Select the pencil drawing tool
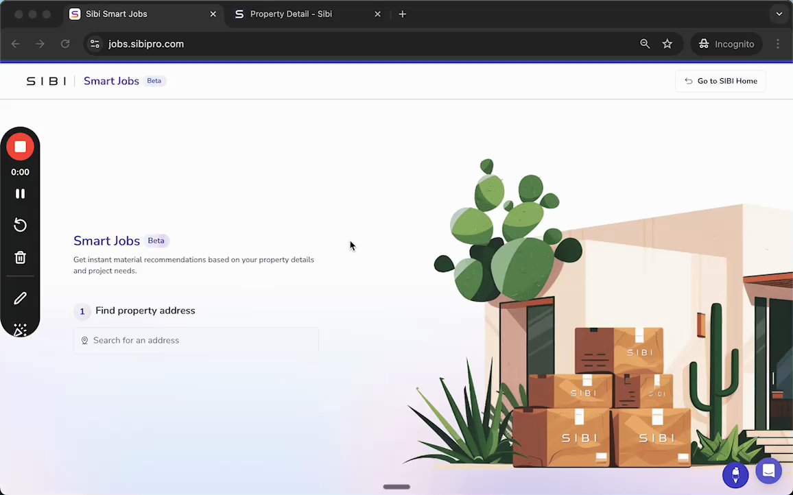 click(x=20, y=298)
